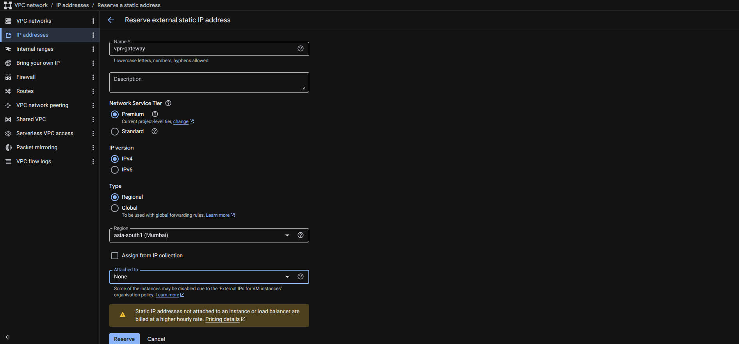This screenshot has width=739, height=344.
Task: Select the Standard network tier
Action: 115,132
